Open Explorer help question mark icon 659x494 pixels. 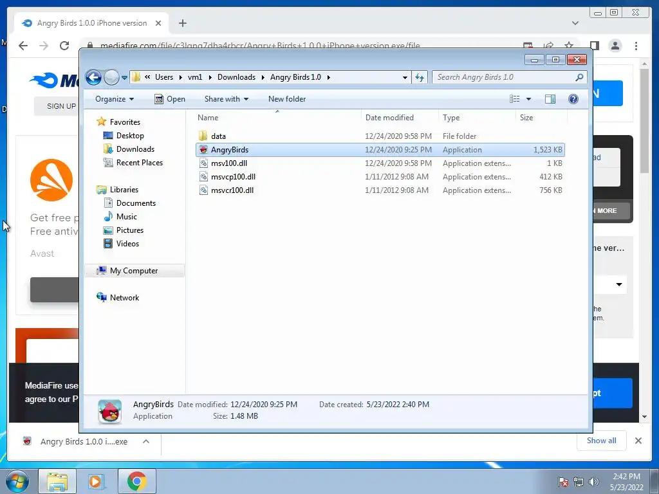tap(573, 99)
